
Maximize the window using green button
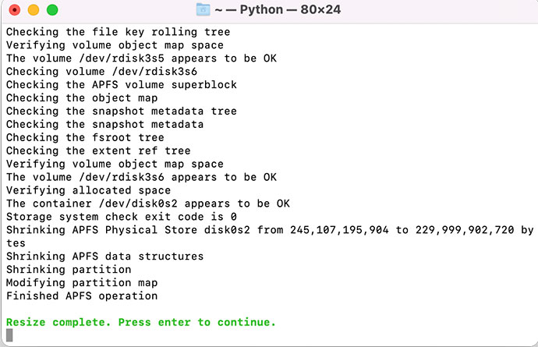pos(52,11)
